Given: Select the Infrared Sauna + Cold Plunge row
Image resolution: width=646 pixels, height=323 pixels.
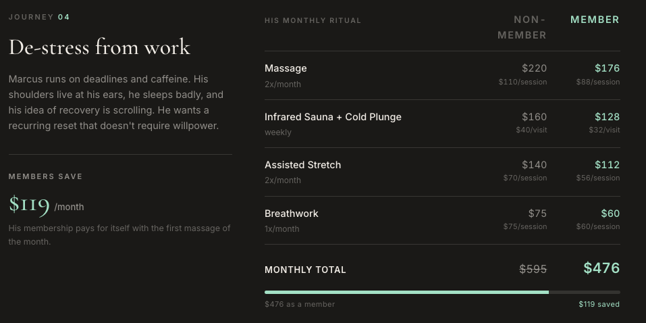Looking at the screenshot, I should click(442, 124).
